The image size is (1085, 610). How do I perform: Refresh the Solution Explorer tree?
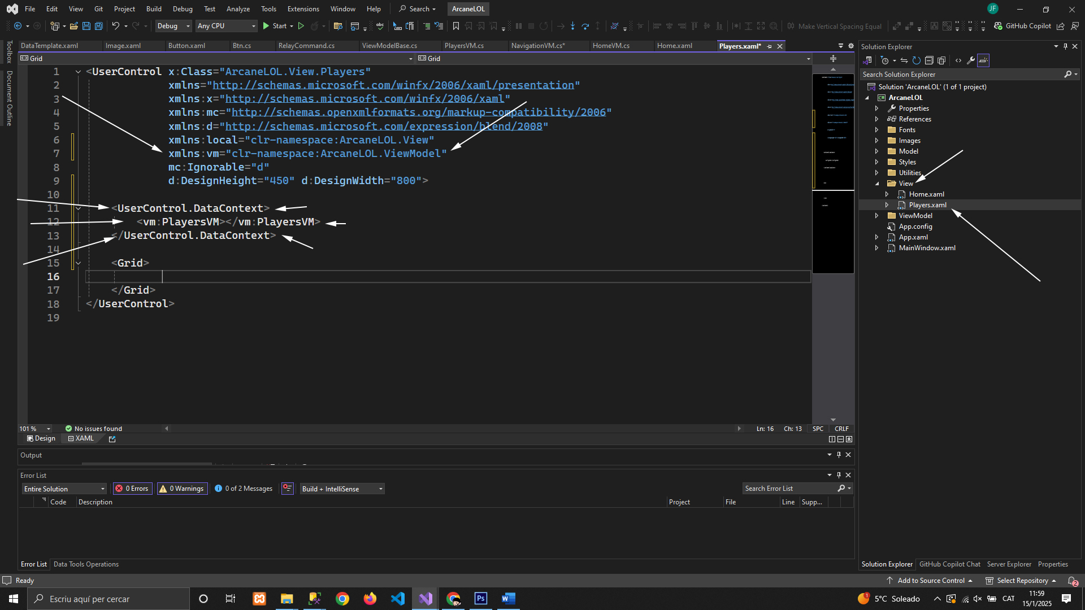[916, 60]
